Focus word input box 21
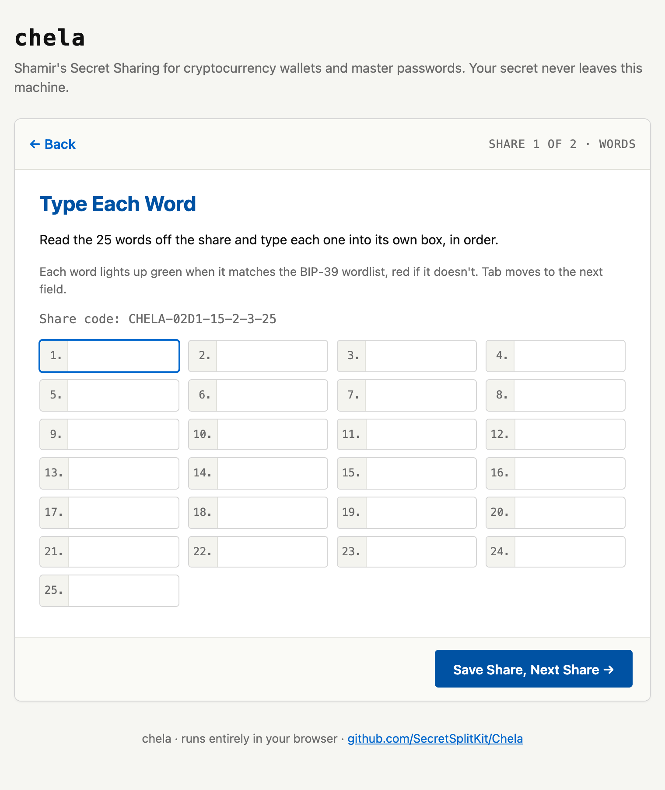The image size is (665, 790). [x=124, y=552]
